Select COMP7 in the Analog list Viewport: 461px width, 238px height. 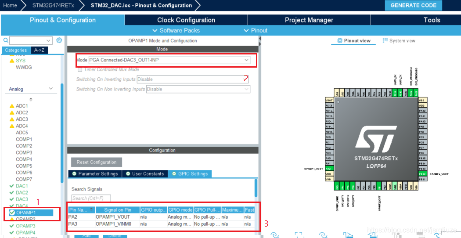click(x=24, y=179)
